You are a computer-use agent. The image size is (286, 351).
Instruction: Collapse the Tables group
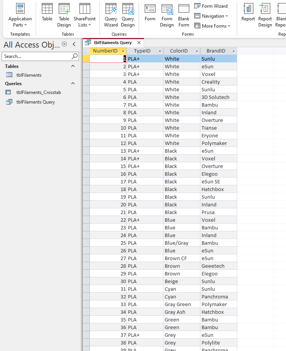pos(73,66)
